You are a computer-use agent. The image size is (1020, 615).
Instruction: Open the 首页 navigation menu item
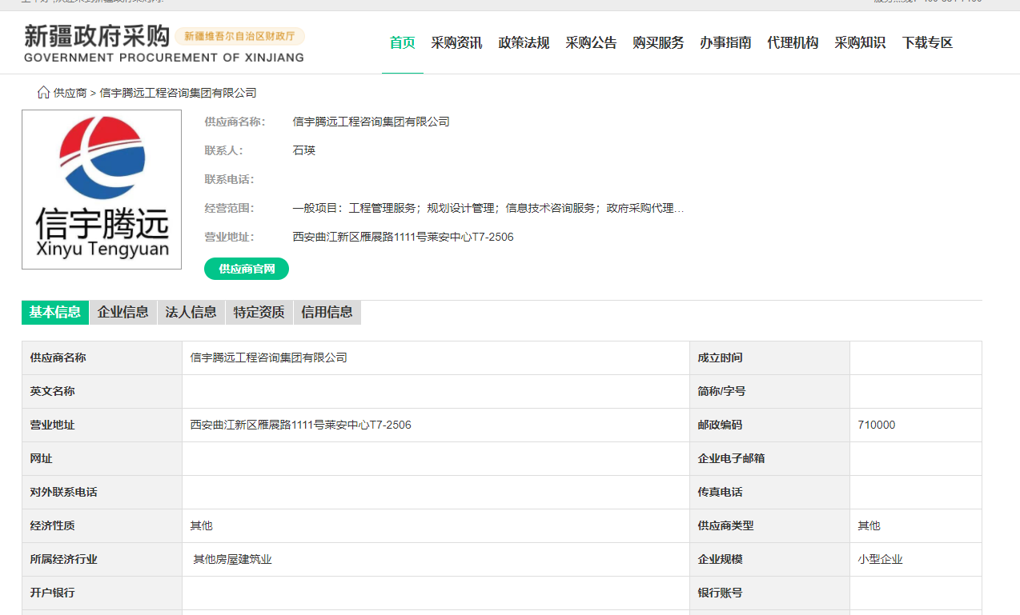(x=402, y=42)
